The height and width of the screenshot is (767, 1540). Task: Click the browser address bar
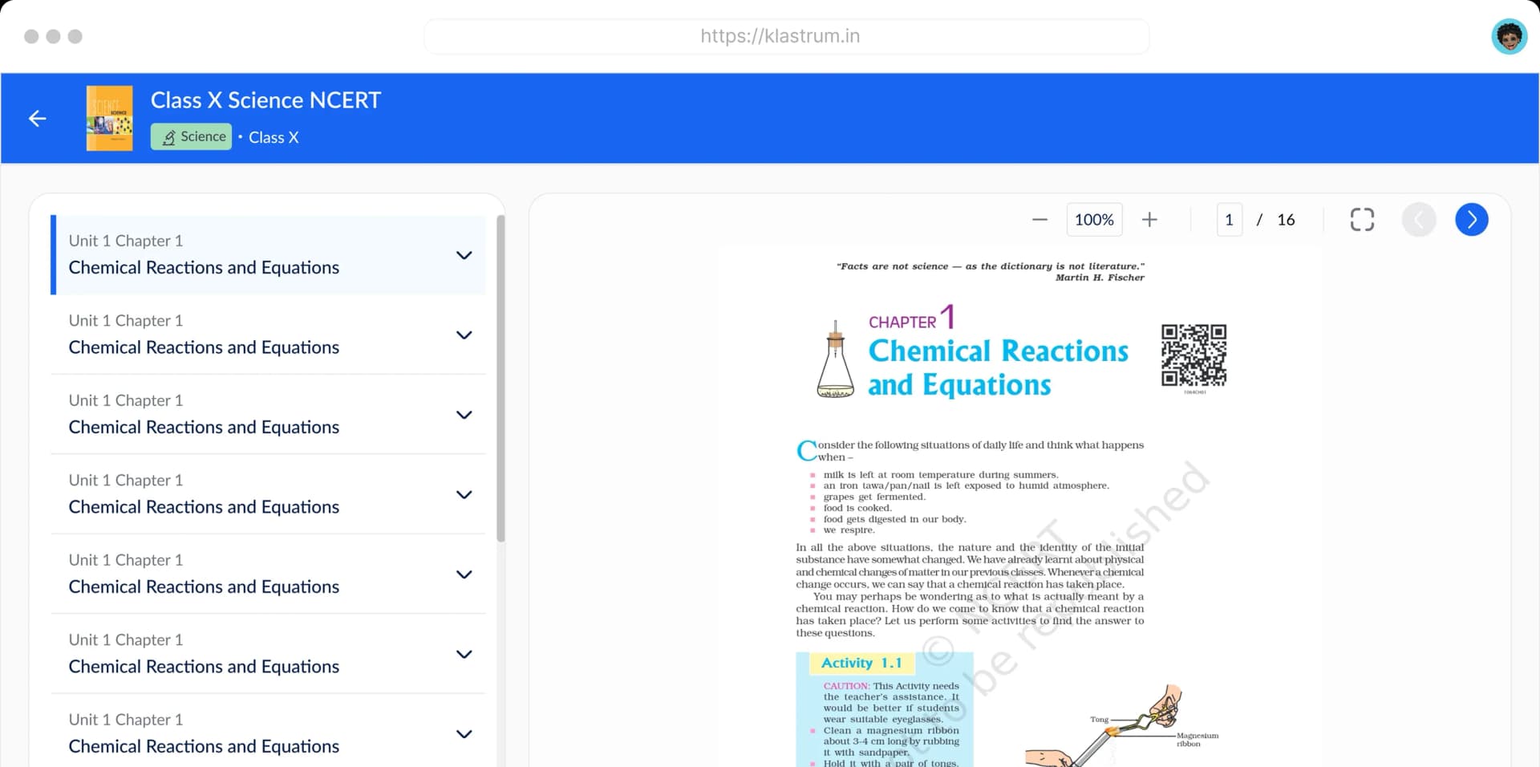coord(786,36)
